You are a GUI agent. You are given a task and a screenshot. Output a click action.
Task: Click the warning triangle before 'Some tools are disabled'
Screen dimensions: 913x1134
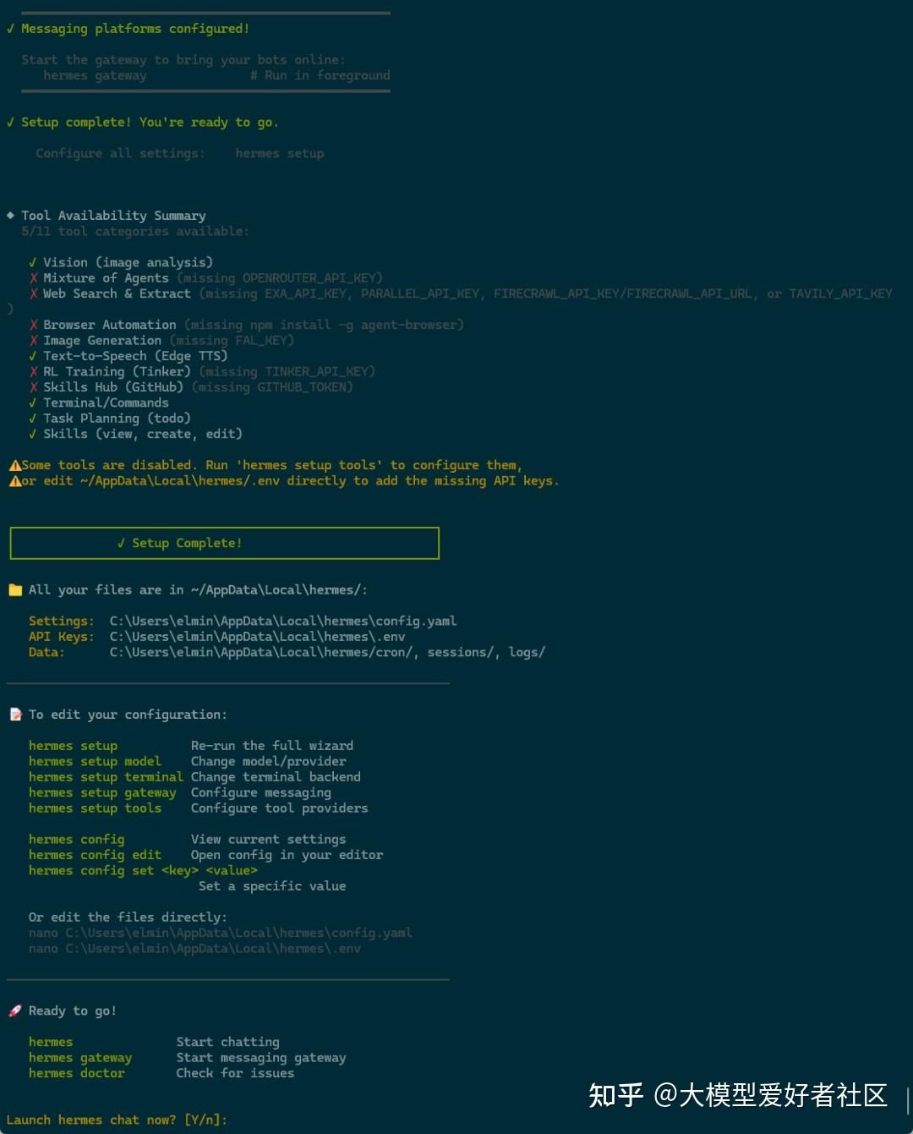(x=14, y=465)
